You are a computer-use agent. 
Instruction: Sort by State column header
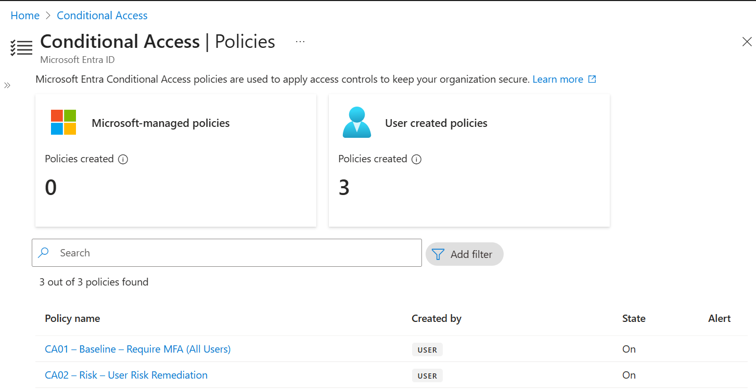coord(634,319)
